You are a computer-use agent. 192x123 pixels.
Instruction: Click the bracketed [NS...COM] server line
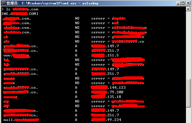pos(20,14)
